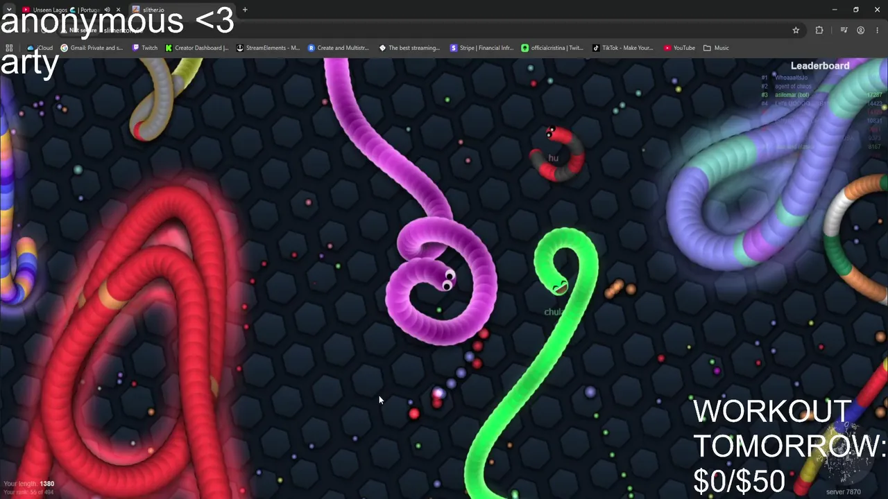Click the green snake's head
The height and width of the screenshot is (499, 888).
click(x=559, y=286)
